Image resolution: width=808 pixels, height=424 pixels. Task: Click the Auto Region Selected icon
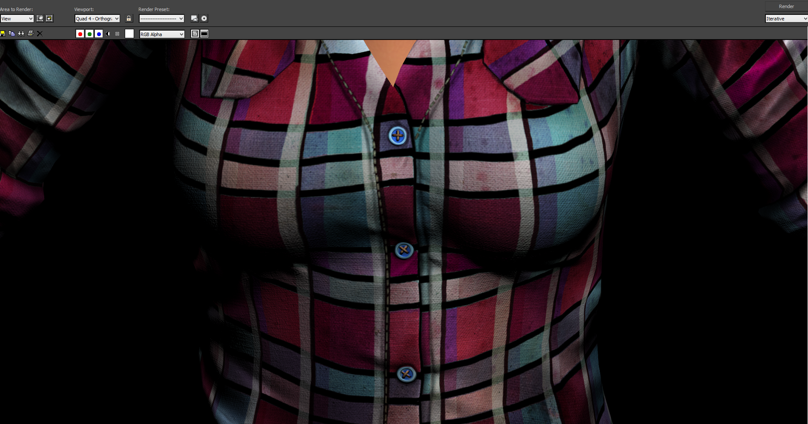49,18
